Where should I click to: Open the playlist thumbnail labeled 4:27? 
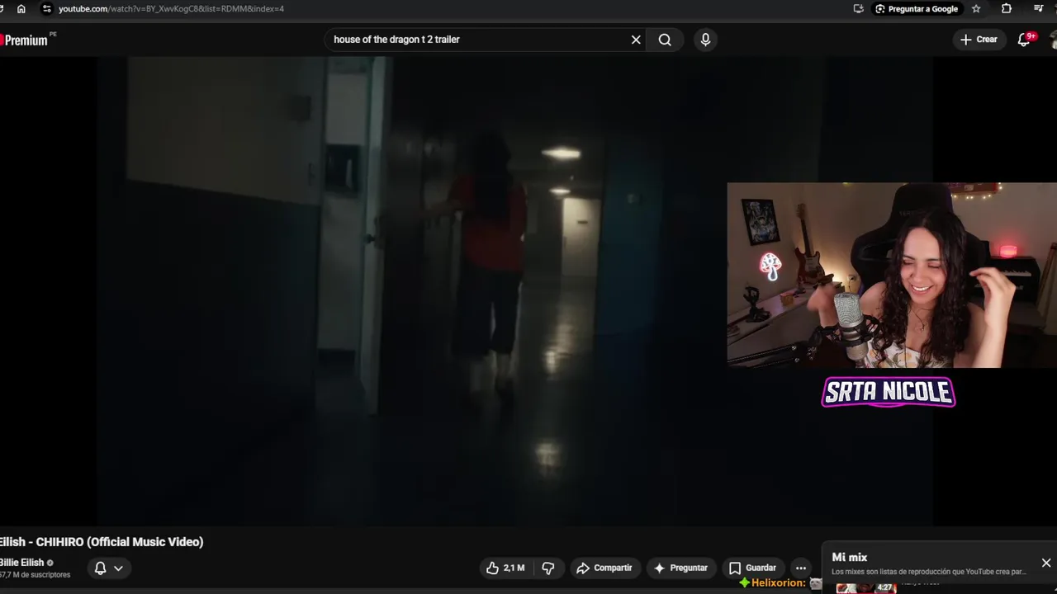pyautogui.click(x=865, y=587)
